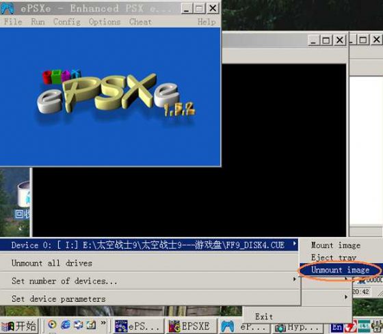
Task: Switch to the ePS... taskbar button
Action: [x=138, y=326]
